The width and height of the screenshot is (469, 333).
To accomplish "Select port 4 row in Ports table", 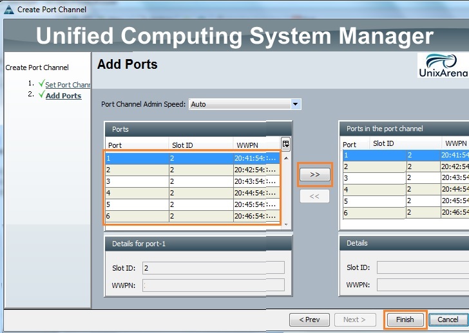I will pos(193,193).
